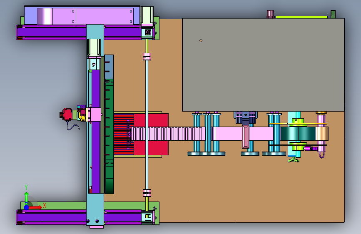The image size is (361, 234).
Task: Select the teal roller drum on the right
Action: [x=298, y=134]
